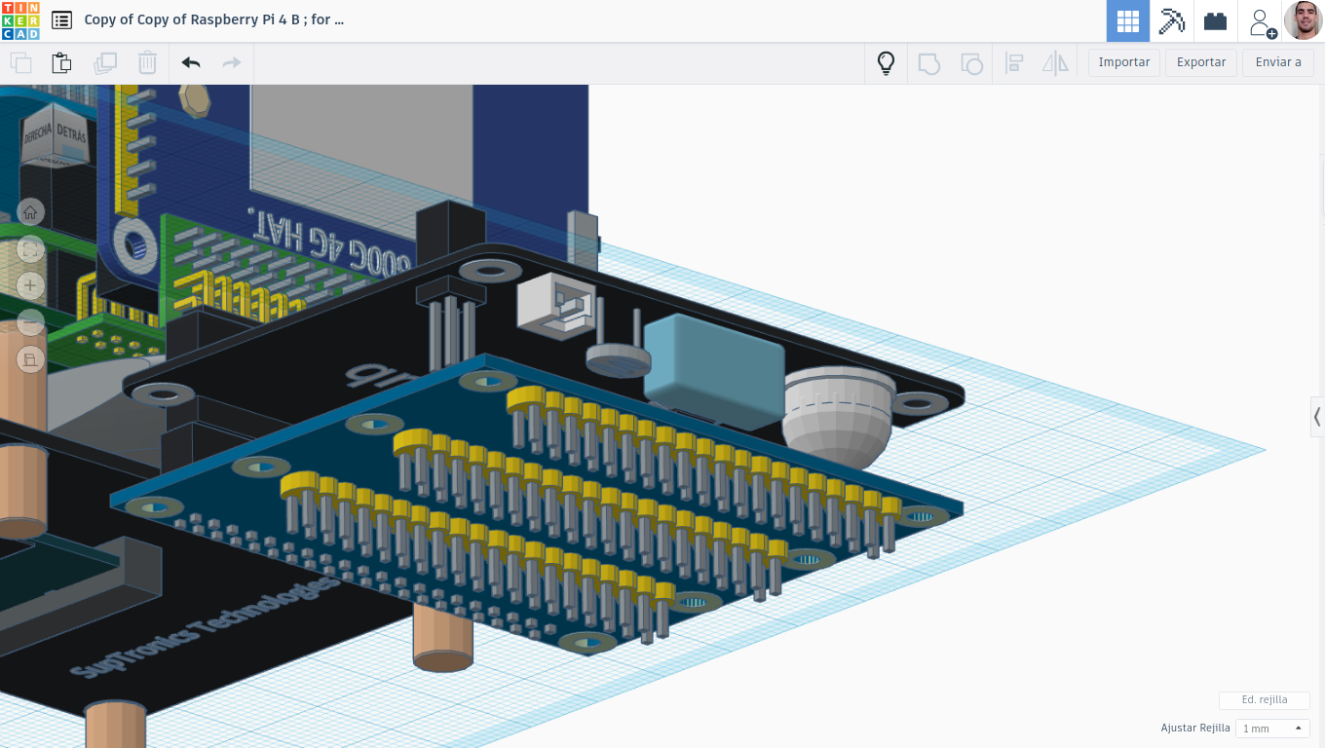Click the Enviar a button
Screen dimensions: 1325x748
(1278, 62)
